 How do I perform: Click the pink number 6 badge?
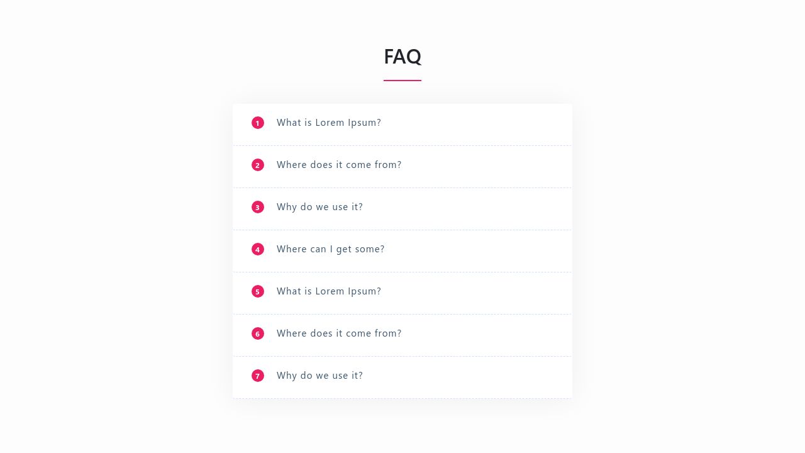pos(258,333)
